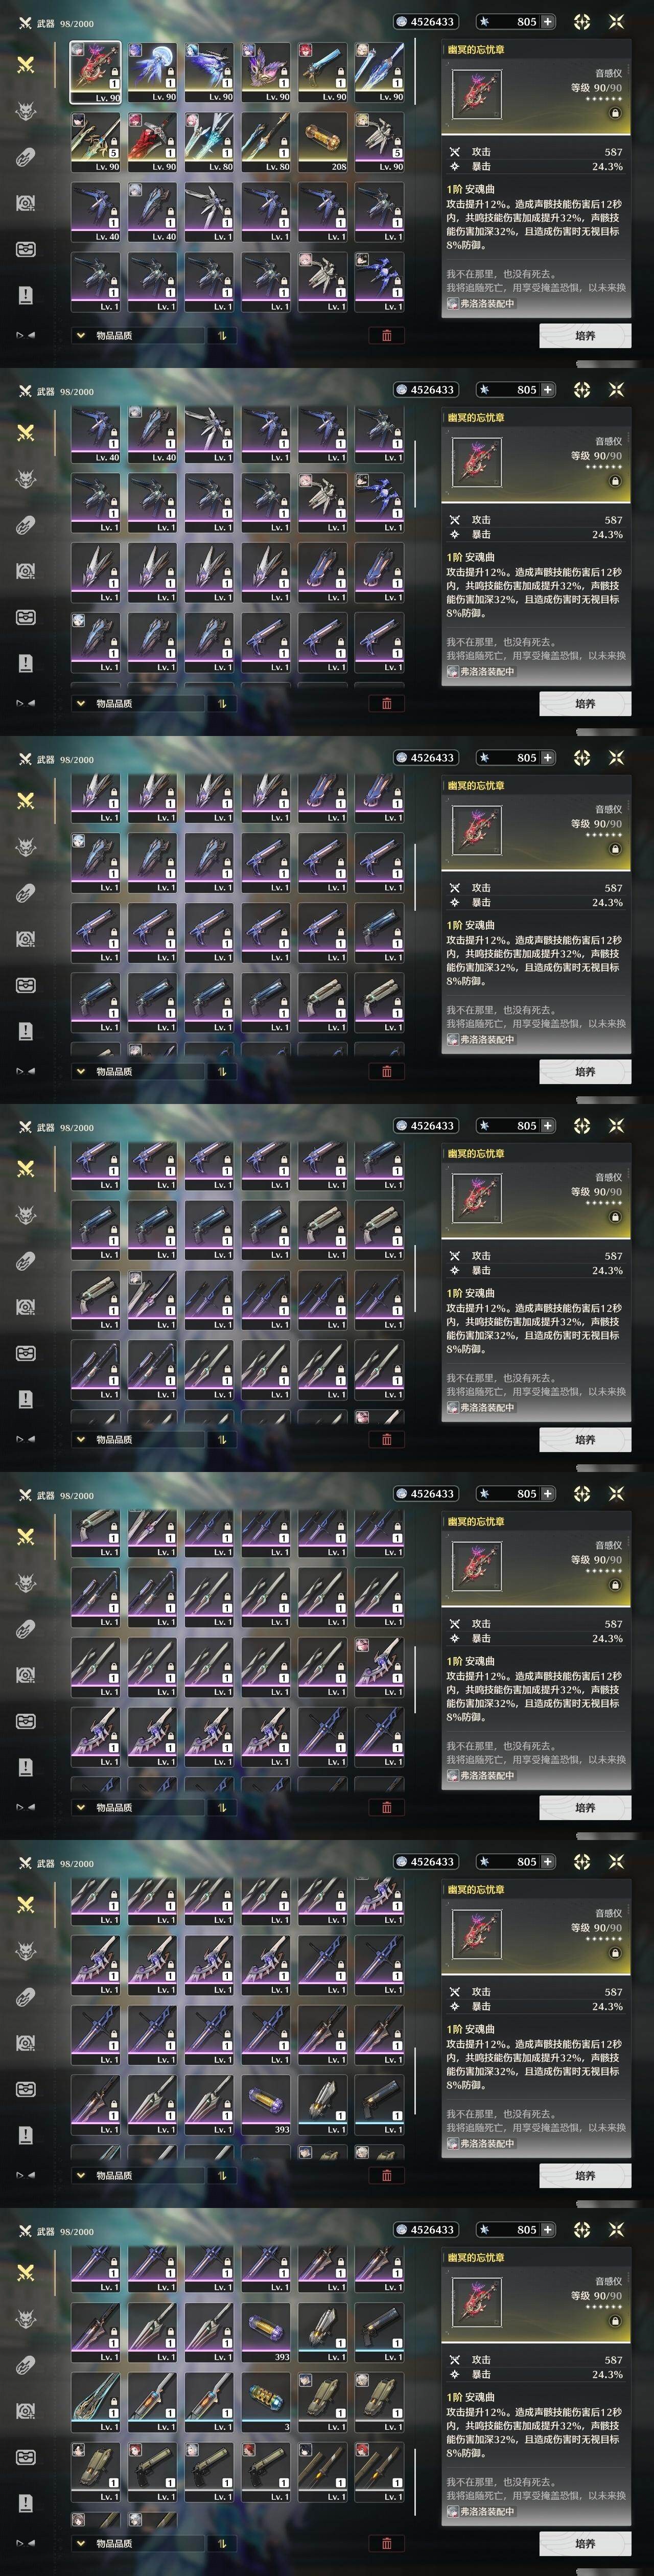Click the compass icon beside 805 in the topmost screenshot
Image resolution: width=654 pixels, height=2576 pixels.
[582, 21]
